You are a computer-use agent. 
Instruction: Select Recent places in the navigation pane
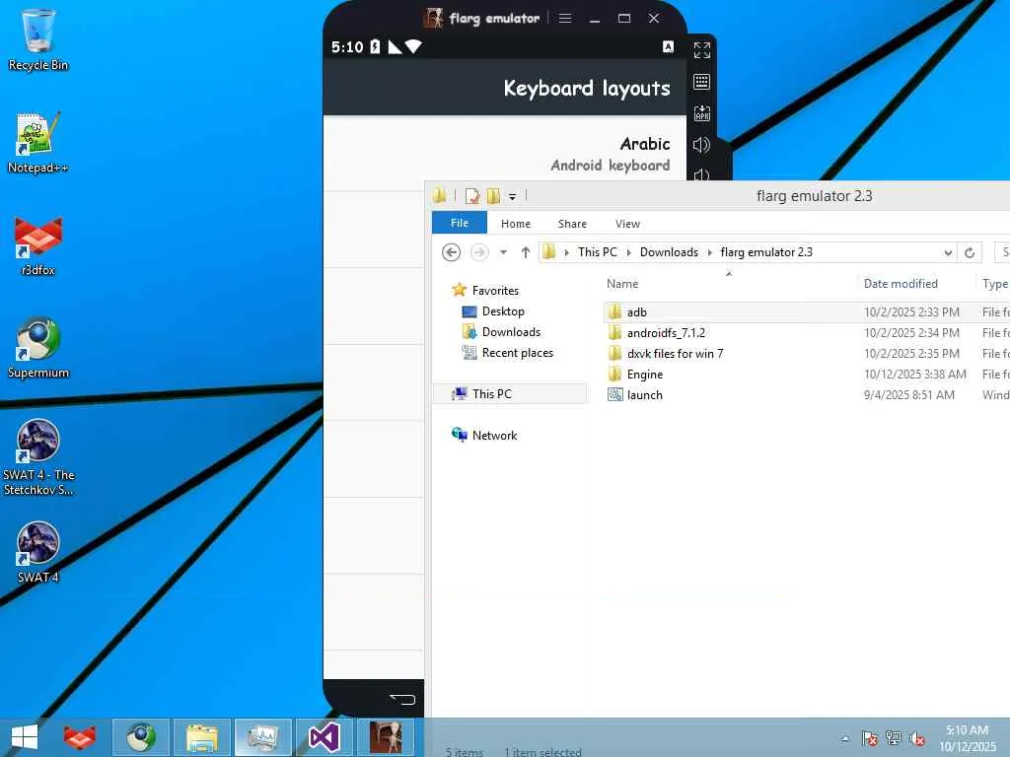click(517, 353)
